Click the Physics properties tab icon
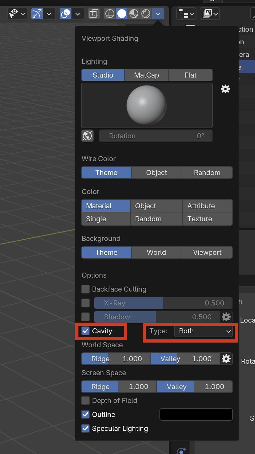The height and width of the screenshot is (454, 255). pyautogui.click(x=181, y=451)
